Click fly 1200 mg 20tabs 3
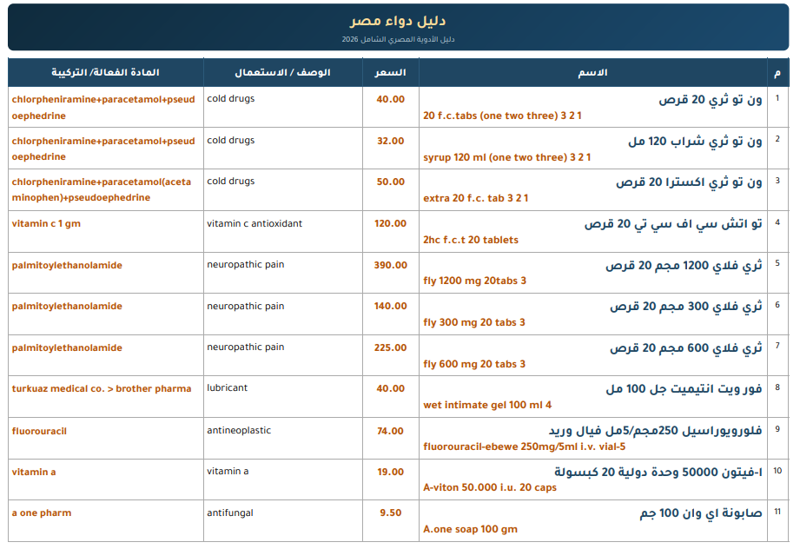This screenshot has width=800, height=549. 474,281
